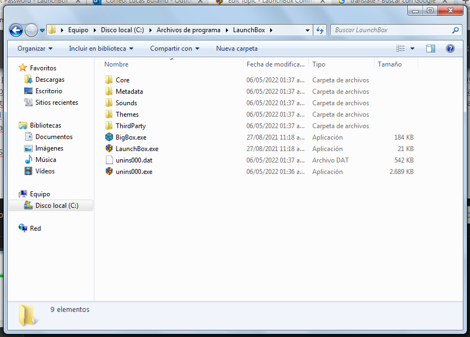Select the Themes folder icon
This screenshot has width=470, height=337.
(109, 115)
